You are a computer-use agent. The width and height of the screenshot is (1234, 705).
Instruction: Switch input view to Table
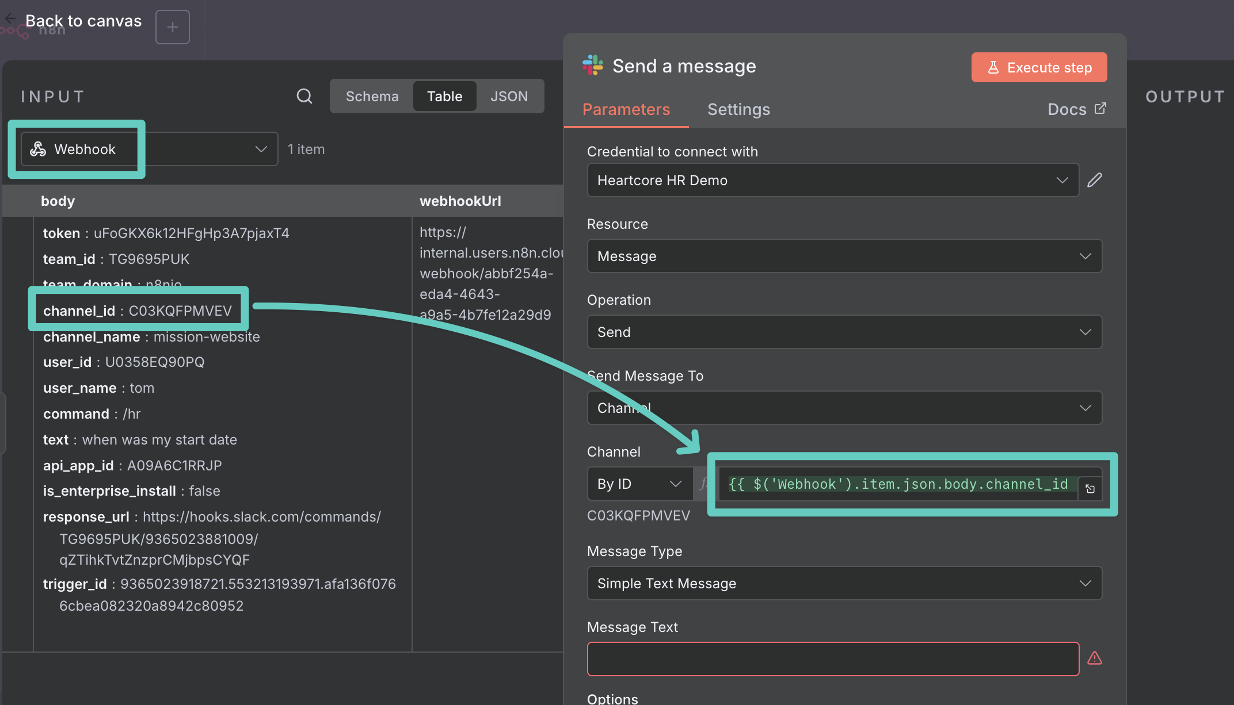click(x=444, y=96)
